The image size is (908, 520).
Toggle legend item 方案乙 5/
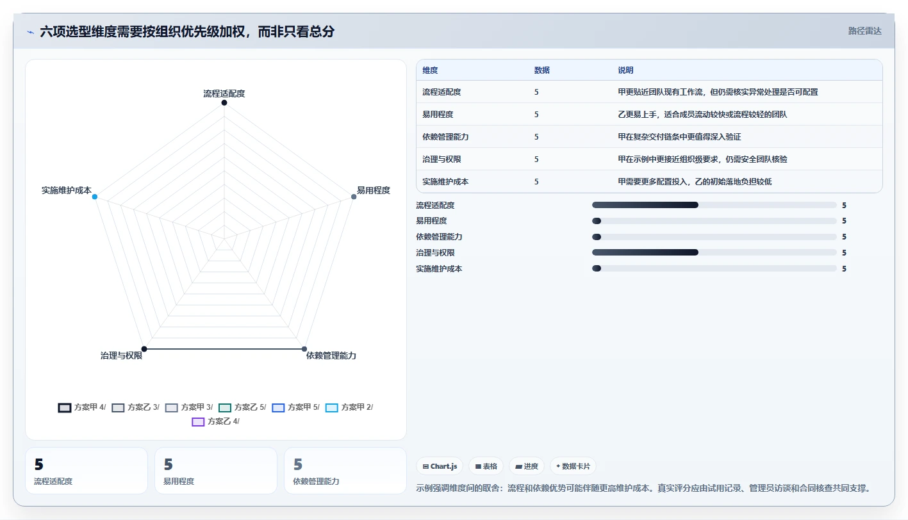[x=242, y=407]
